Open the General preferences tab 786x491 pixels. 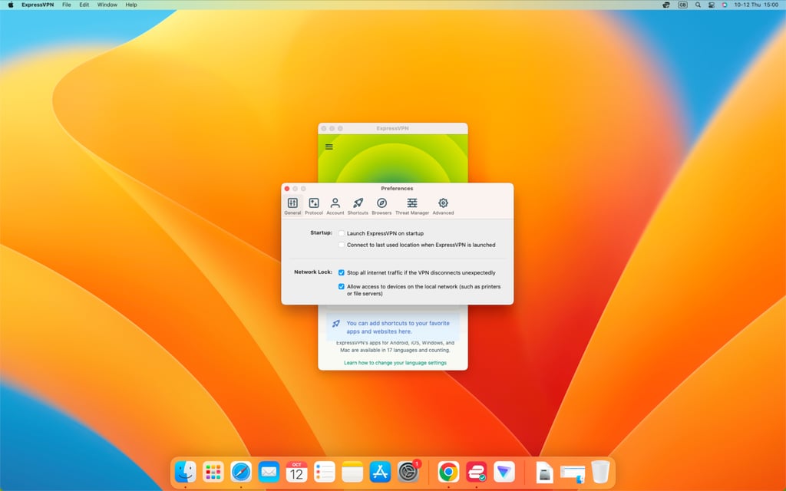pyautogui.click(x=292, y=206)
